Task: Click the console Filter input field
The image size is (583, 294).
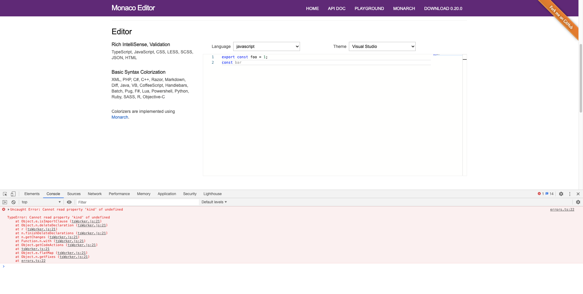Action: [138, 202]
